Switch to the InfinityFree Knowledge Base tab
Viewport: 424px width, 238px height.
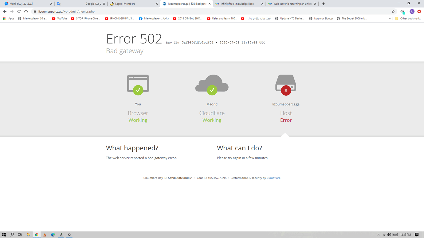click(237, 4)
